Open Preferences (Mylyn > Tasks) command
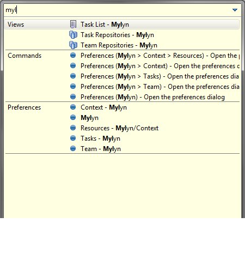The image size is (245, 277). (x=160, y=76)
